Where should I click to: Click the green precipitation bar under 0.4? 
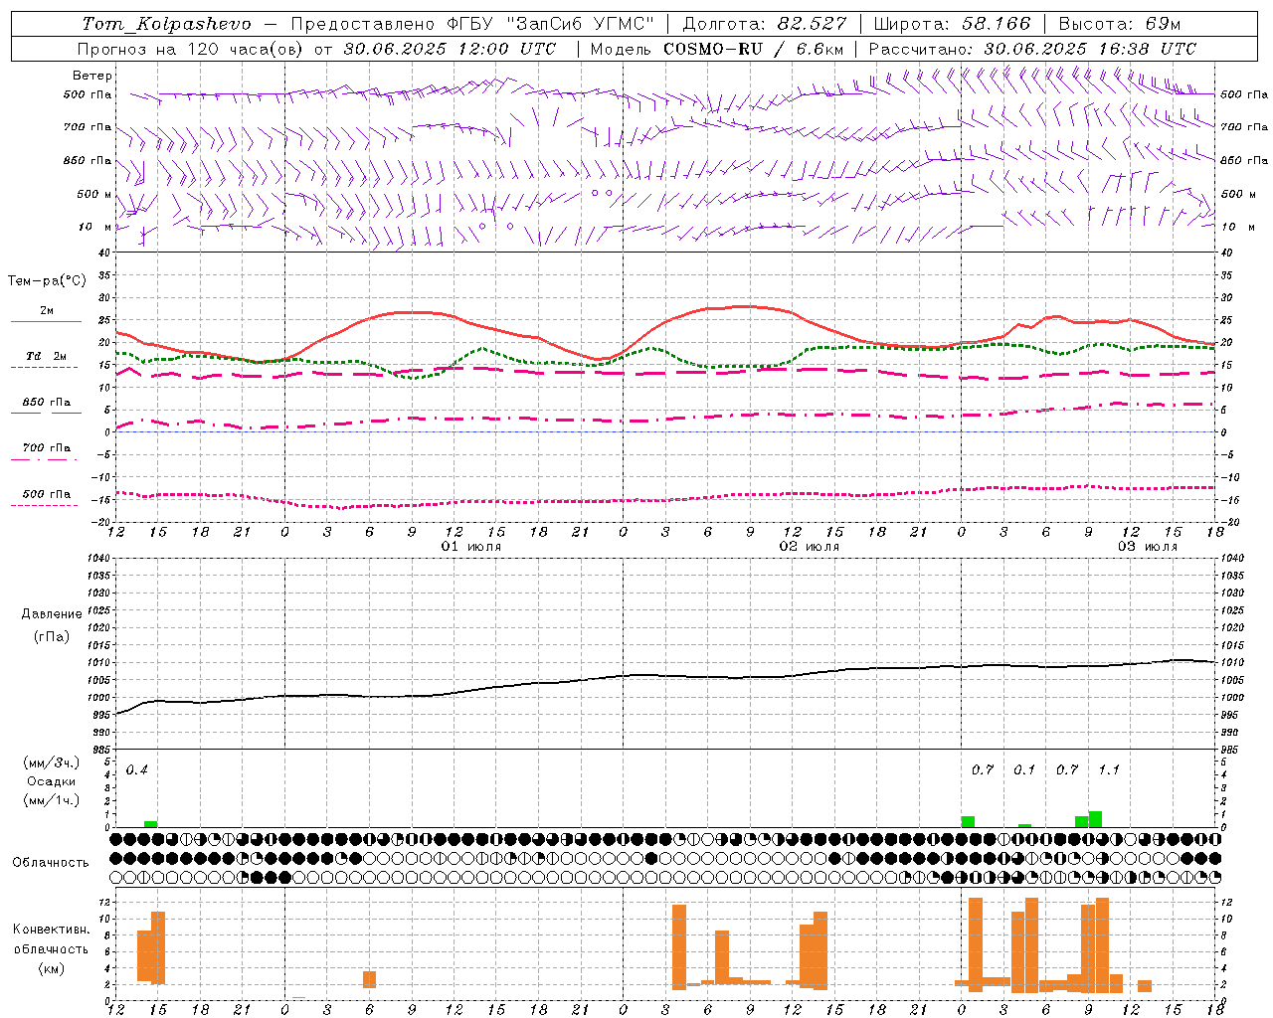click(151, 824)
